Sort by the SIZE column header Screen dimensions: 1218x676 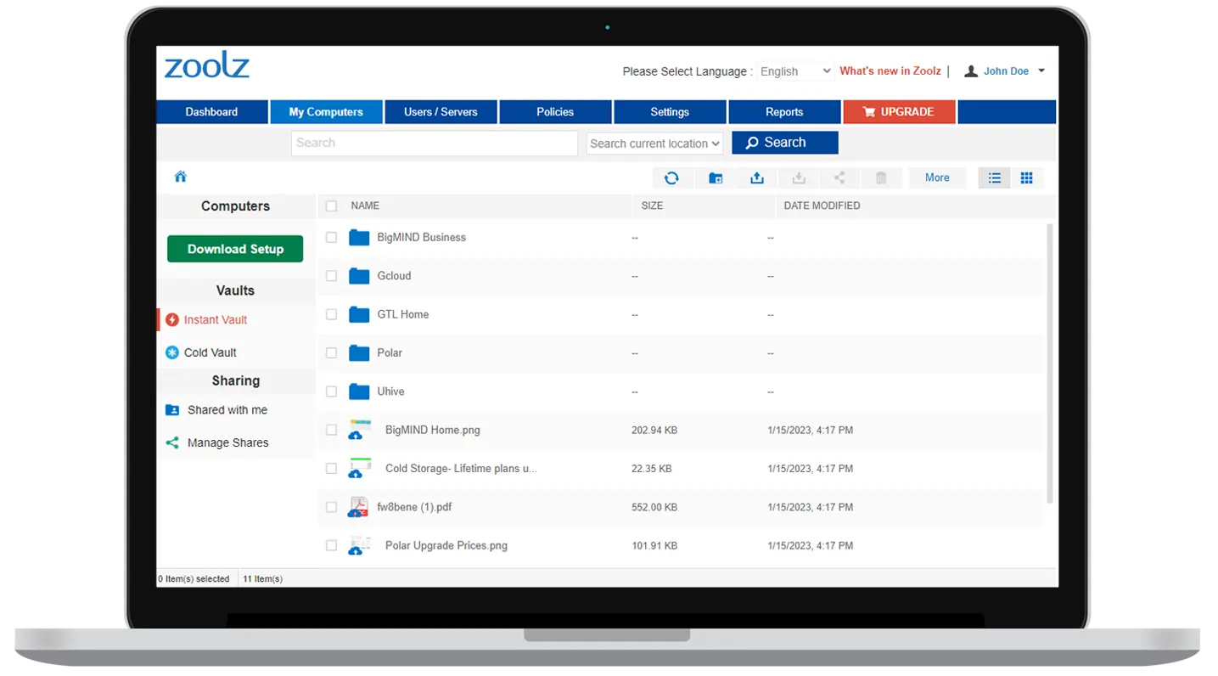(x=652, y=206)
